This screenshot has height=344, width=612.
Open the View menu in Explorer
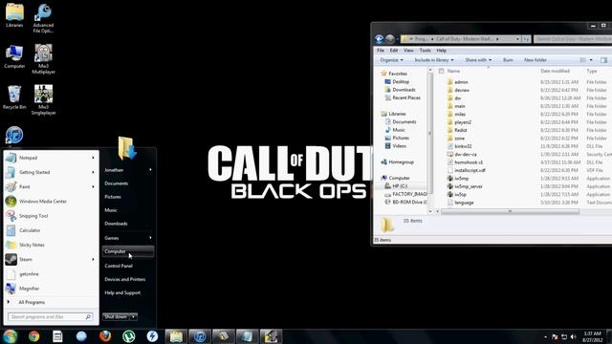[408, 51]
